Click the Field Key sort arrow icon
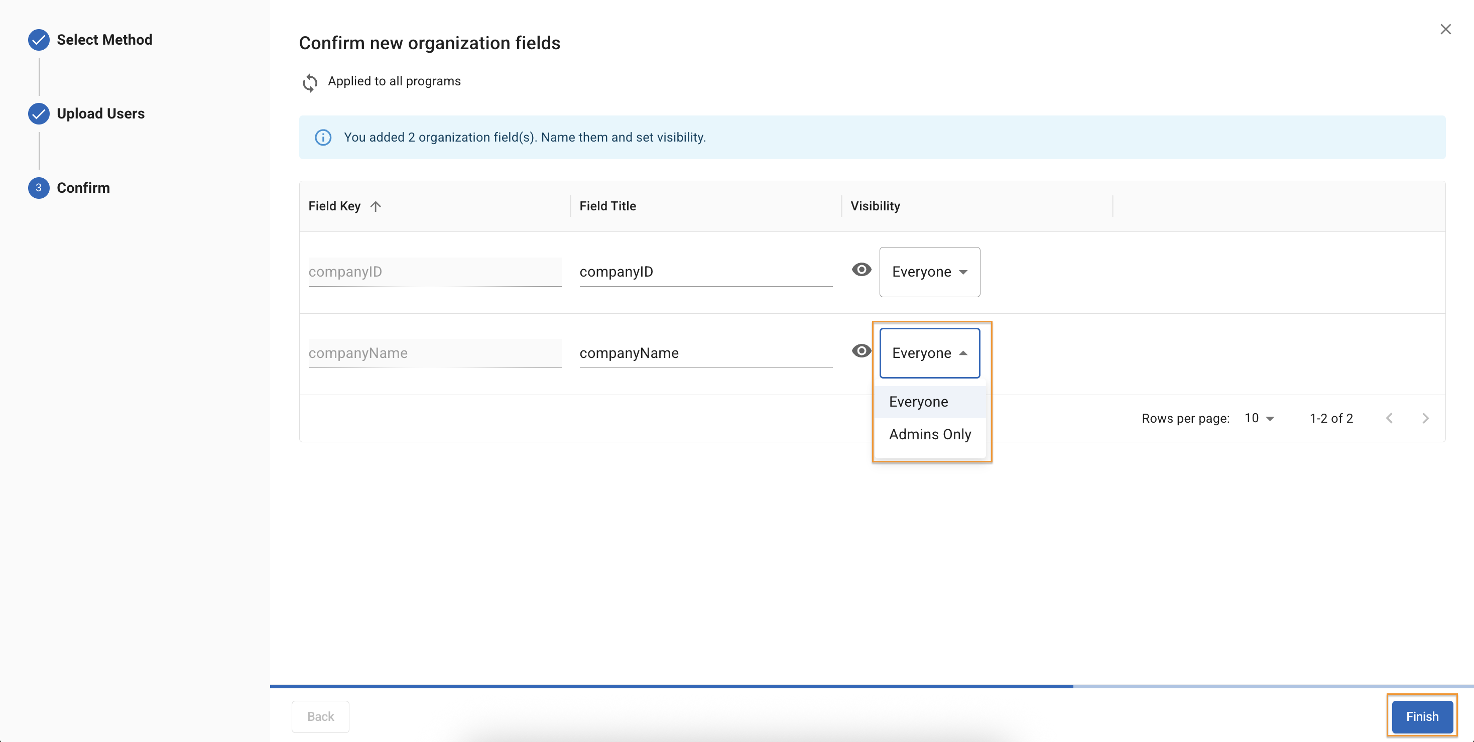 click(376, 206)
